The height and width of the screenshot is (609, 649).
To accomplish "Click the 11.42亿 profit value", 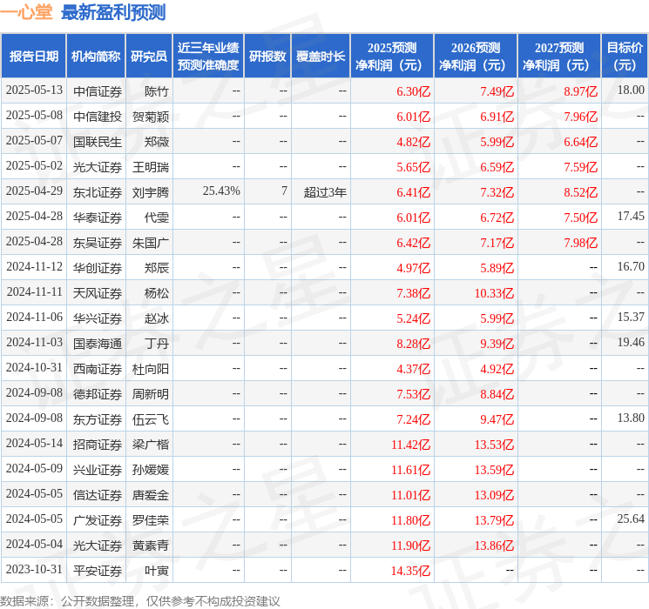I will coord(411,444).
